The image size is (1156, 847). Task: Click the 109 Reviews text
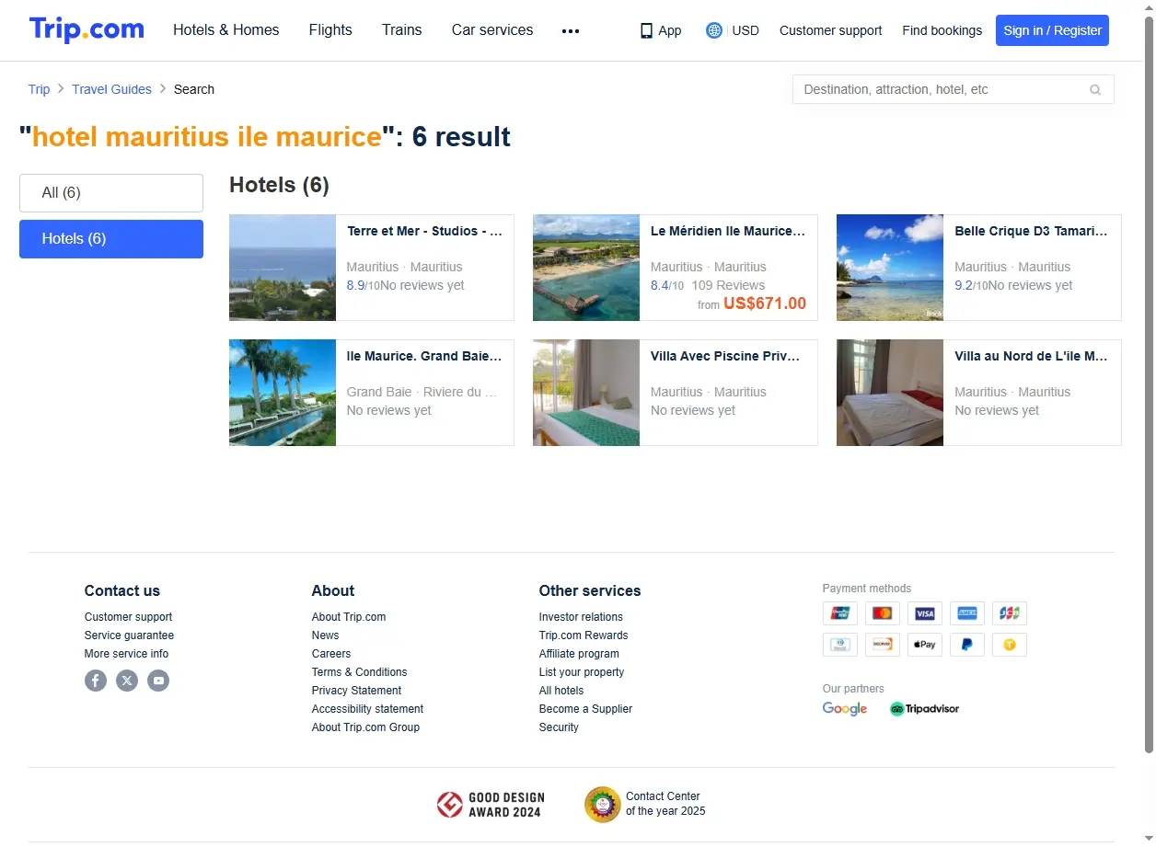[x=728, y=285]
